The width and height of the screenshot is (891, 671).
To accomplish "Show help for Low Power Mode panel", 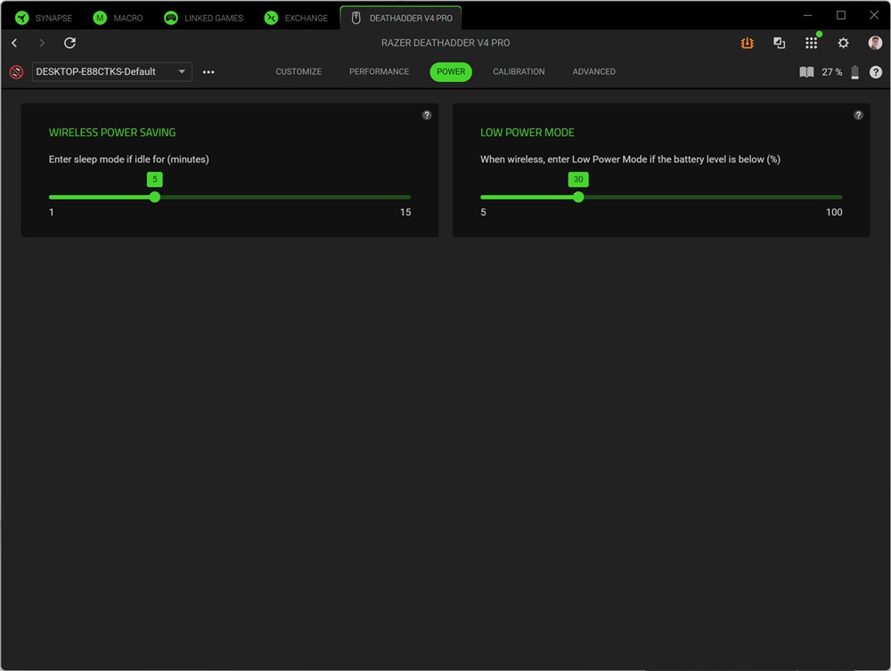I will click(858, 115).
